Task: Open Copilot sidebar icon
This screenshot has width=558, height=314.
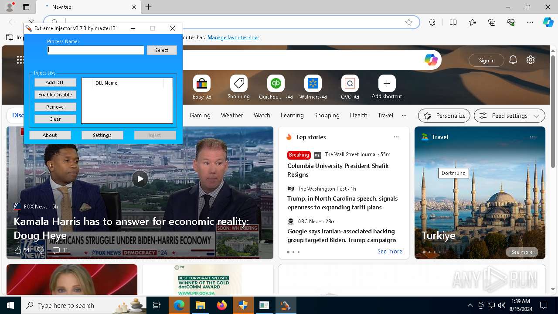Action: click(548, 22)
